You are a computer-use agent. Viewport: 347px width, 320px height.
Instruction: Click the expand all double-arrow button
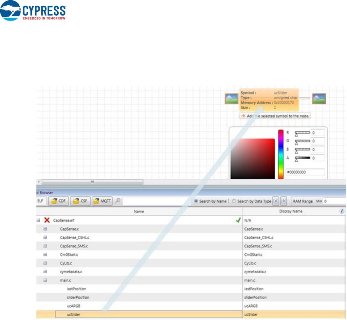point(276,201)
